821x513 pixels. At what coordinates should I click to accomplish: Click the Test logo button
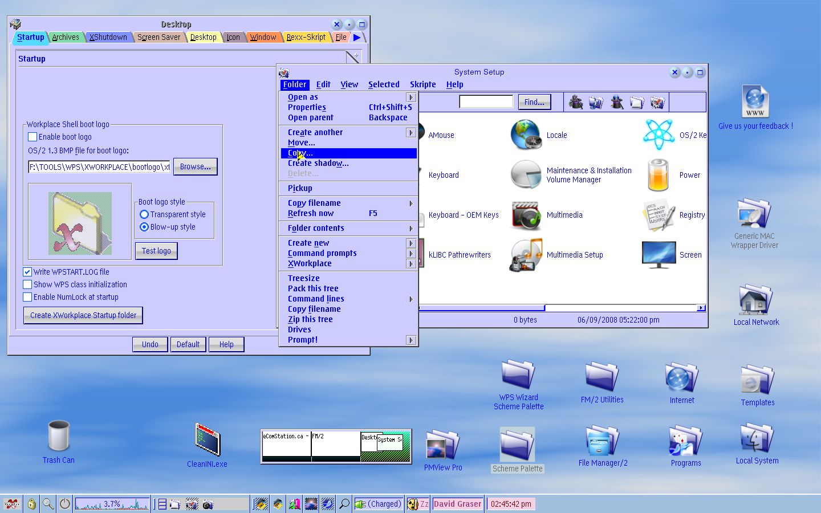tap(156, 251)
